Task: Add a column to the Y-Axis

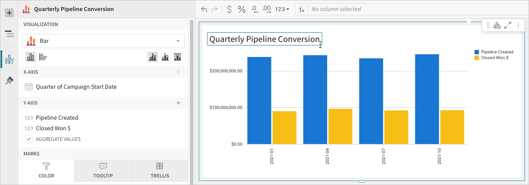Action: pos(178,103)
